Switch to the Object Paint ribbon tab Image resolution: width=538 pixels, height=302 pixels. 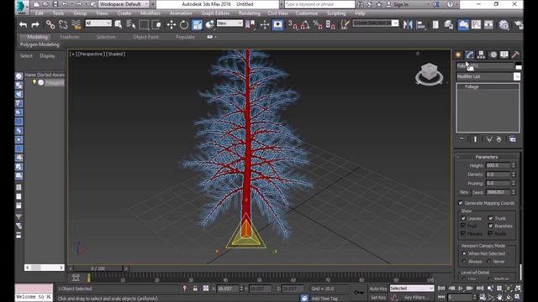(145, 37)
